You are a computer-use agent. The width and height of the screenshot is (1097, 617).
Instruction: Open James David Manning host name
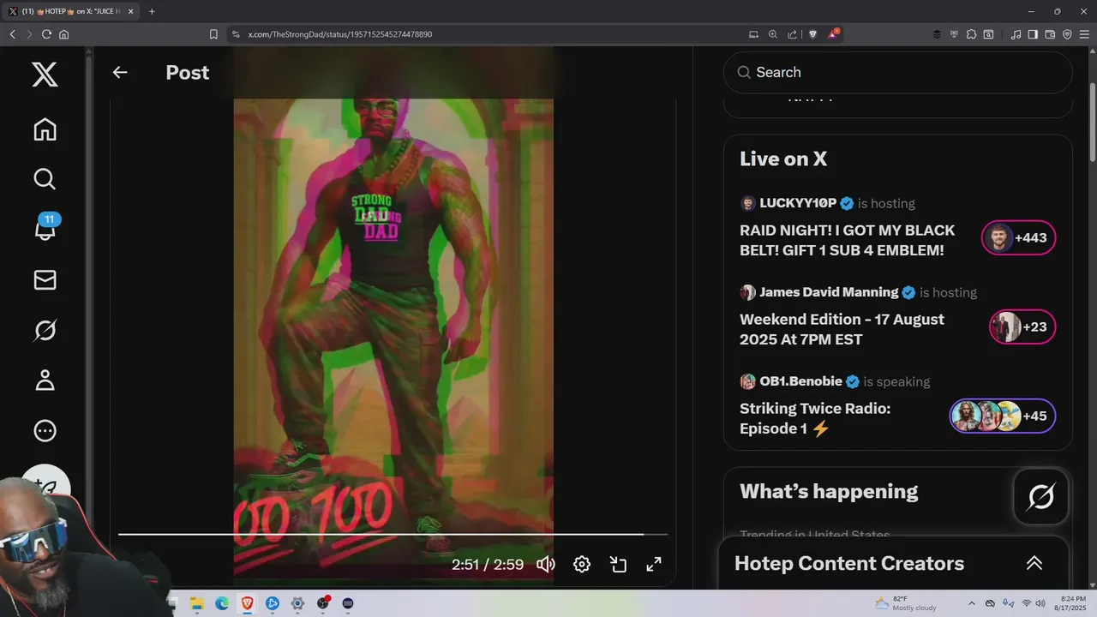pyautogui.click(x=829, y=292)
